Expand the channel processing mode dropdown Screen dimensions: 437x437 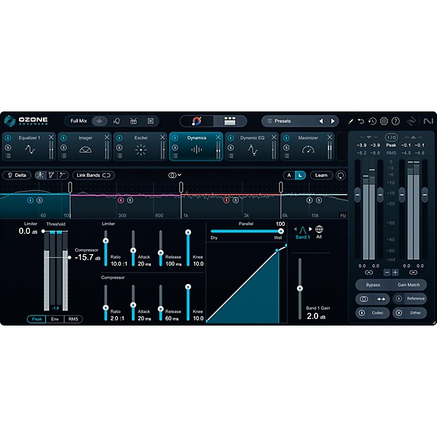(x=175, y=175)
